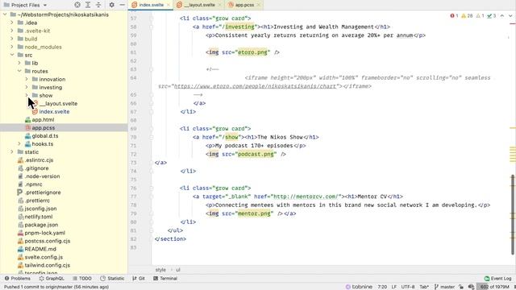Click the editor vertical scrollbar thumb
The image size is (516, 290).
tap(513, 215)
